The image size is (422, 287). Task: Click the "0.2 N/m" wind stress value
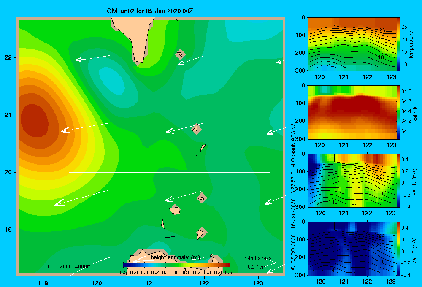click(x=257, y=267)
